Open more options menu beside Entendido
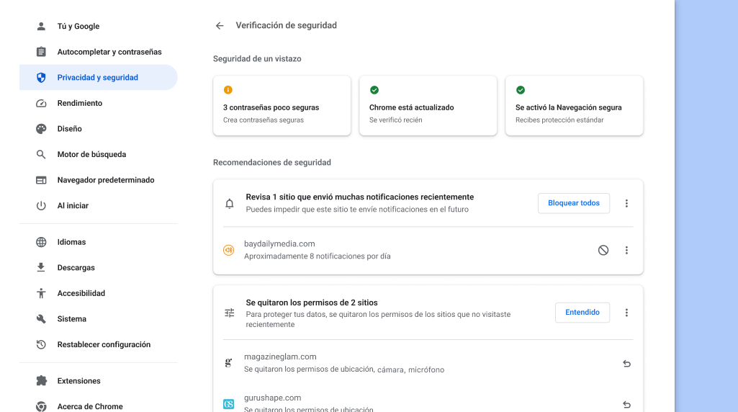Image resolution: width=738 pixels, height=412 pixels. (x=626, y=313)
